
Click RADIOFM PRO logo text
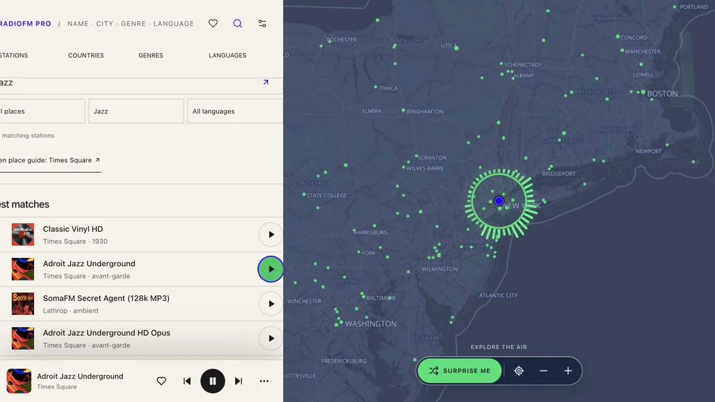[x=26, y=24]
